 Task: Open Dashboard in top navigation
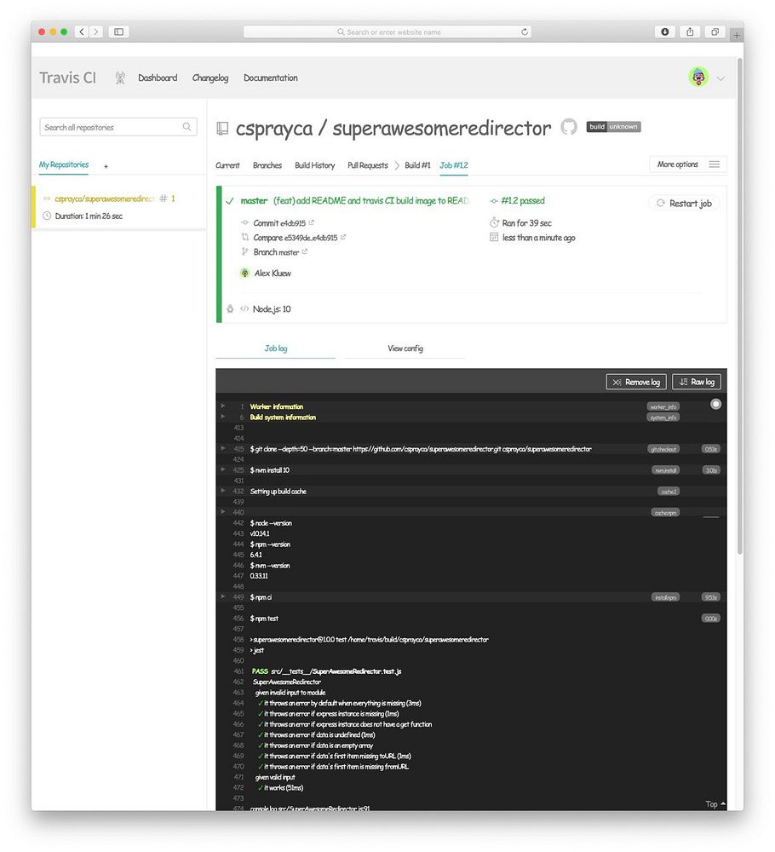tap(158, 78)
